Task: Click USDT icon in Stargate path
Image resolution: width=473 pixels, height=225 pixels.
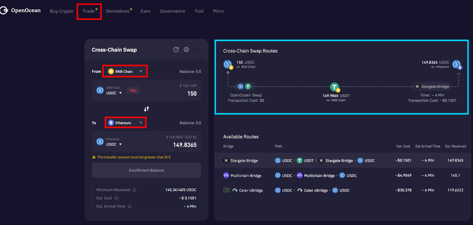Action: pos(299,160)
